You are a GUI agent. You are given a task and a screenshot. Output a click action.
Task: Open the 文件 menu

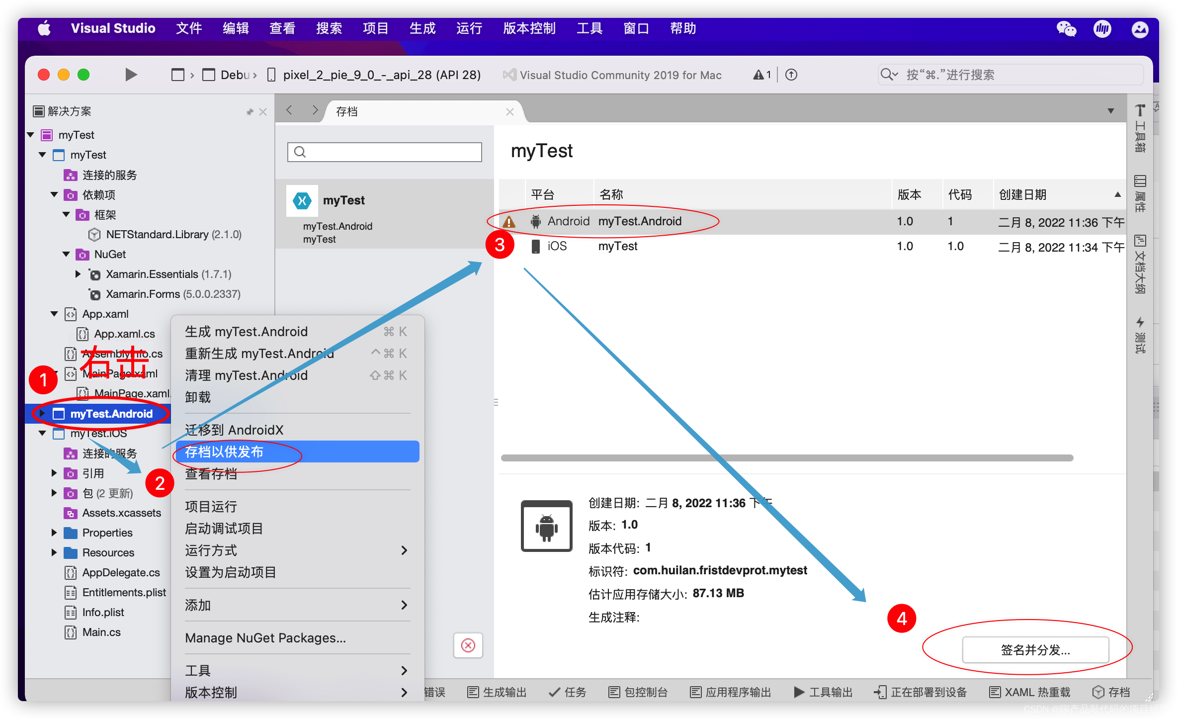189,28
